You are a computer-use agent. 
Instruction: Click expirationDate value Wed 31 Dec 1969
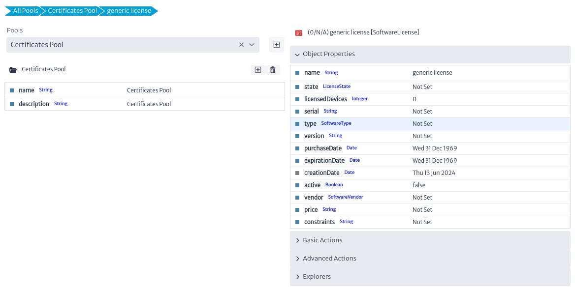tap(435, 160)
